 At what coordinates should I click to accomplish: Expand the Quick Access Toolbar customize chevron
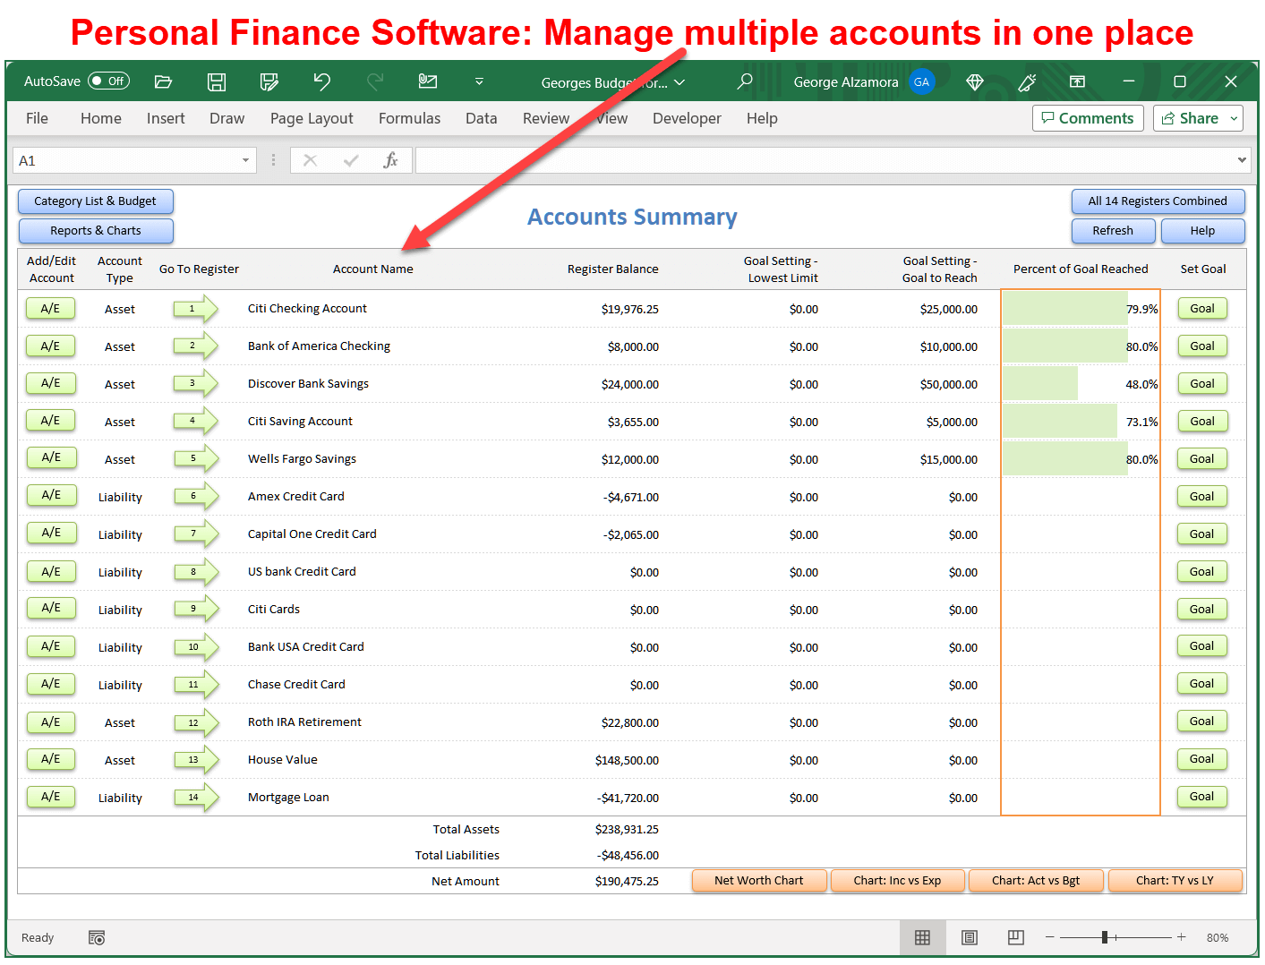click(x=480, y=81)
